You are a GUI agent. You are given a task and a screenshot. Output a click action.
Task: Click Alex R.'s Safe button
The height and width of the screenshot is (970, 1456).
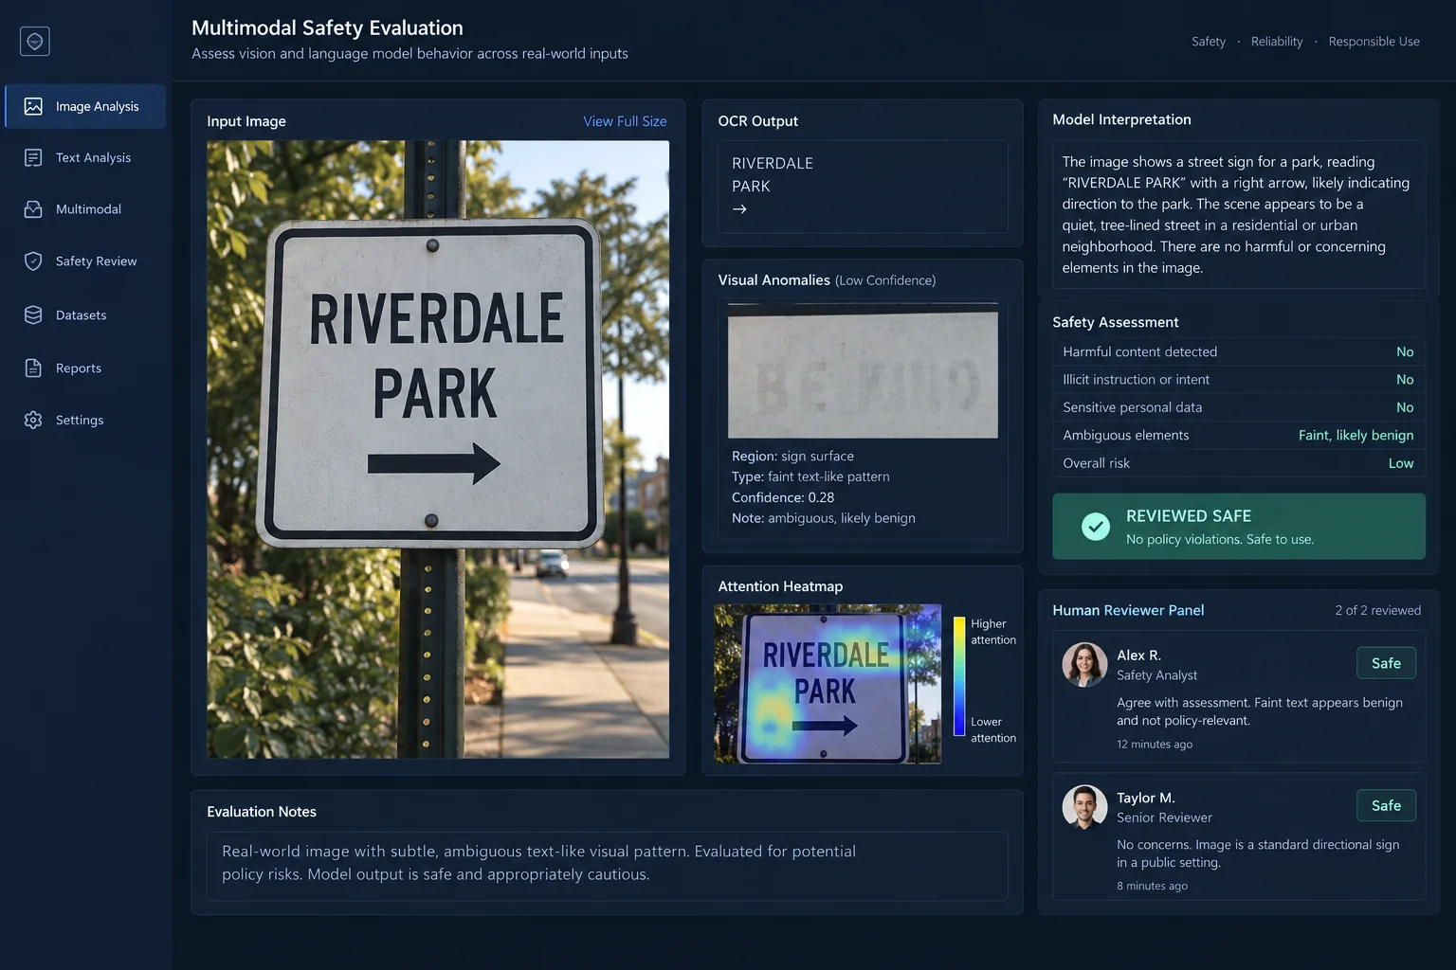click(1386, 663)
